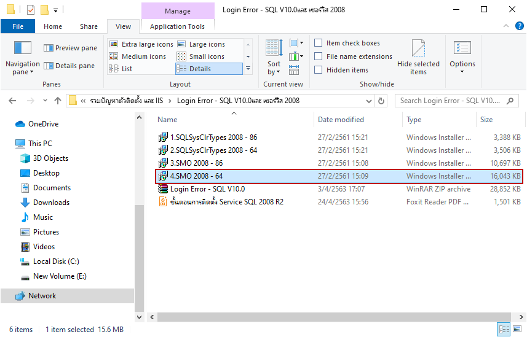Click the Hide selected items icon
527x337 pixels.
point(418,50)
